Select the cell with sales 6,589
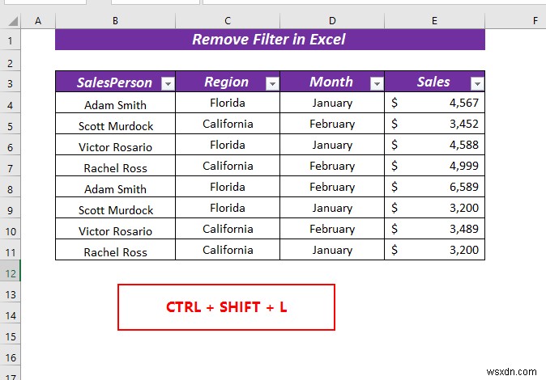Screen dimensions: 546x380 [x=434, y=187]
